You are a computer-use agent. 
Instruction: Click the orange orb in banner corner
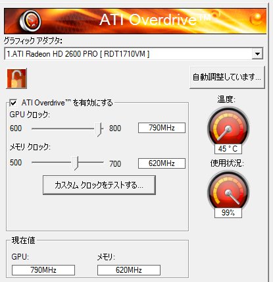(257, 18)
